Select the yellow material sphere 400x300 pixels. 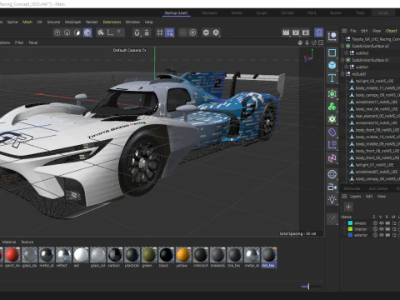point(183,254)
